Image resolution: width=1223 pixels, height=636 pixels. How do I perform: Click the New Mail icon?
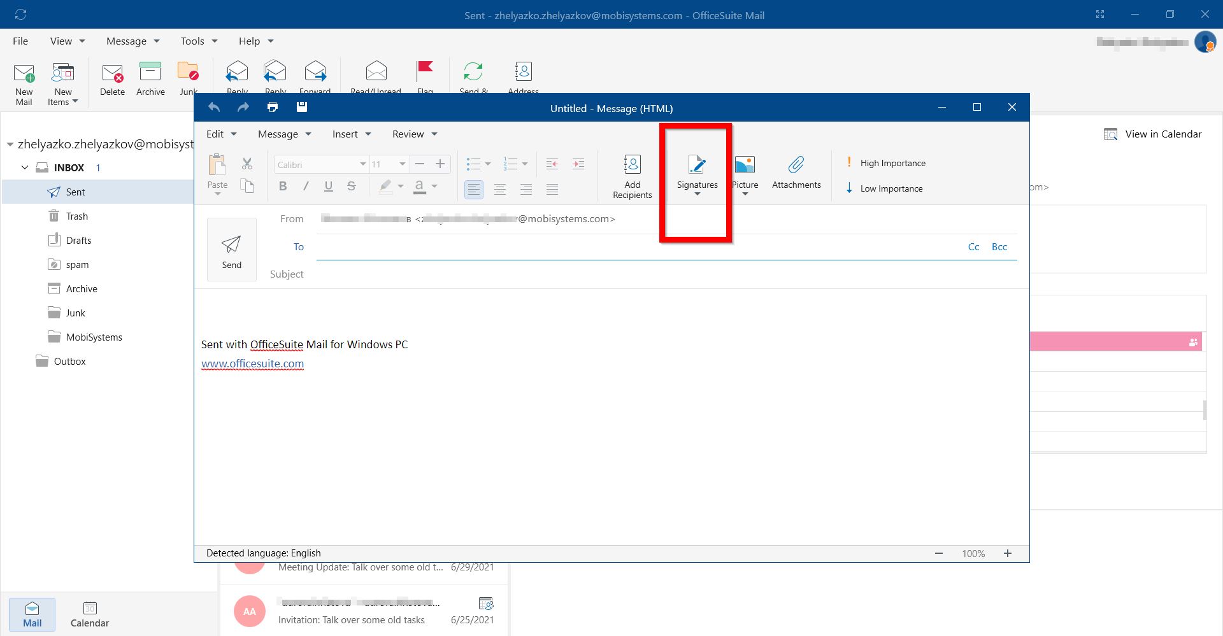pyautogui.click(x=24, y=73)
